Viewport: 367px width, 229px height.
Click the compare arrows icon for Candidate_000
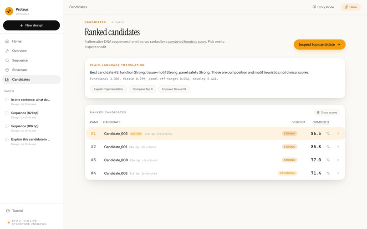[328, 160]
